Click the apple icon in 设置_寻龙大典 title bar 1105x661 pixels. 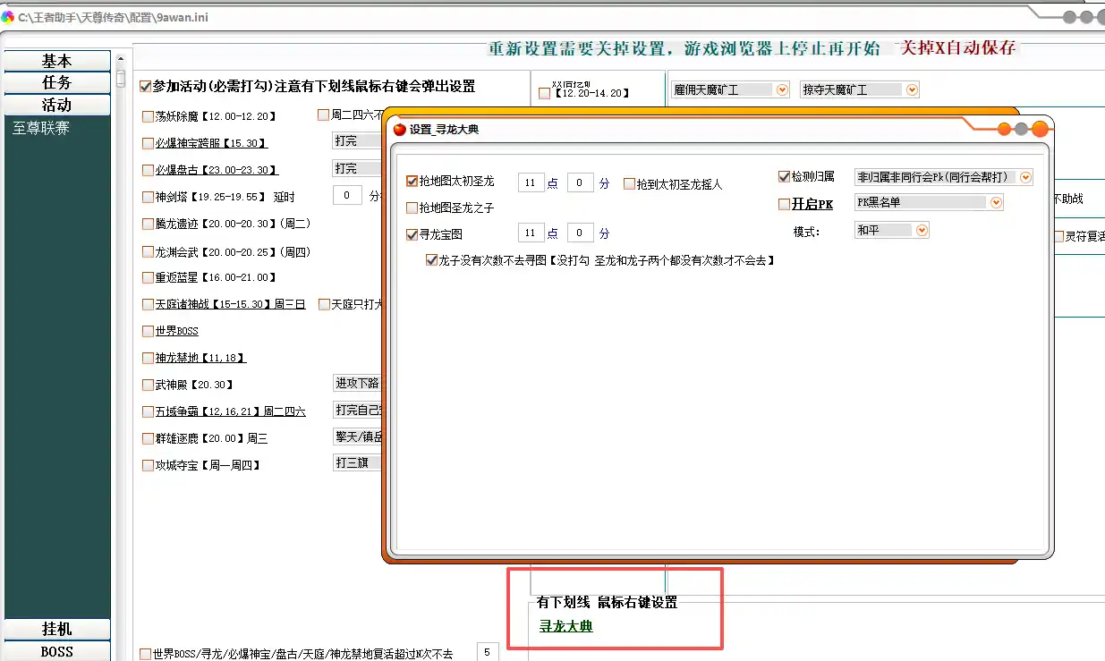[x=400, y=130]
